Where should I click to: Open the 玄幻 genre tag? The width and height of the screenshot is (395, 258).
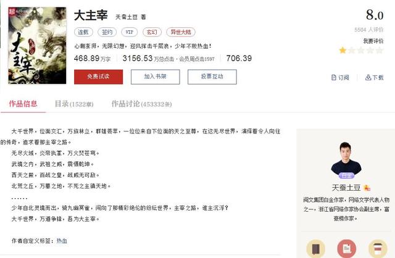pos(151,31)
